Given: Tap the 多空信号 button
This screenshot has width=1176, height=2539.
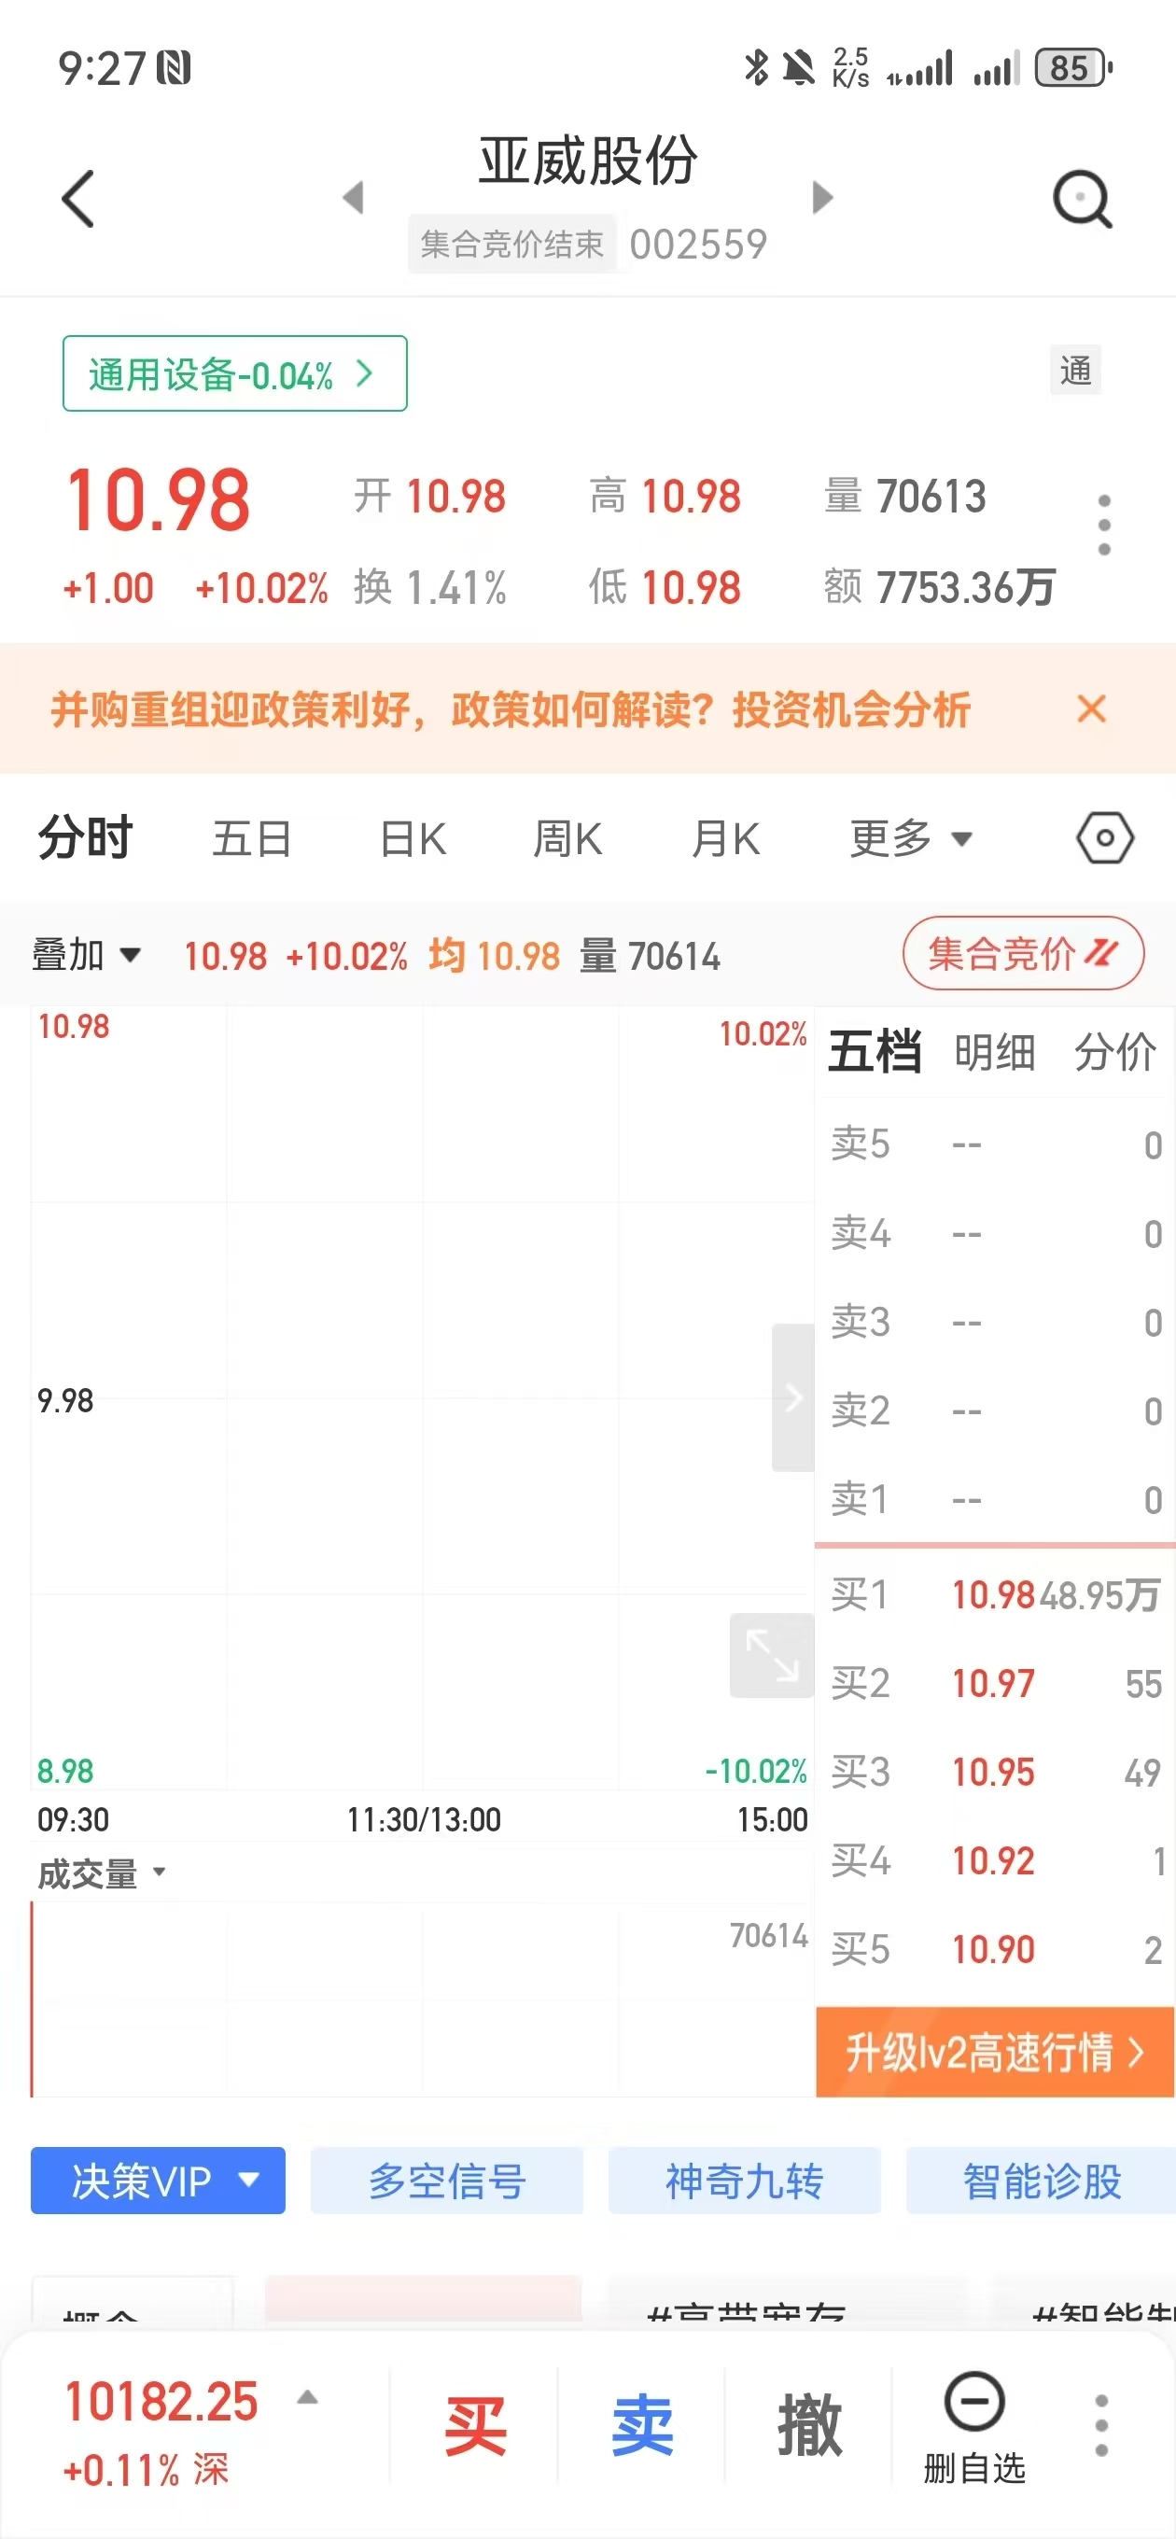Looking at the screenshot, I should click(x=446, y=2181).
